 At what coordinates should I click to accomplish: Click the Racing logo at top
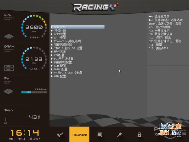(x=95, y=7)
